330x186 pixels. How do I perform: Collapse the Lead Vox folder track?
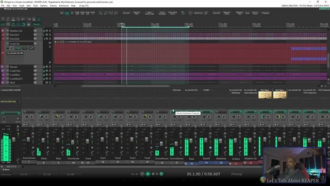coord(3,71)
